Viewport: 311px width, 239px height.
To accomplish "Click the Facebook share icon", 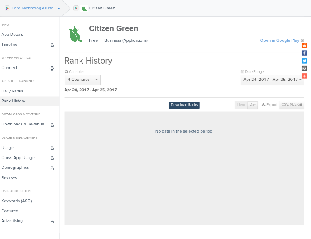I will (x=304, y=53).
